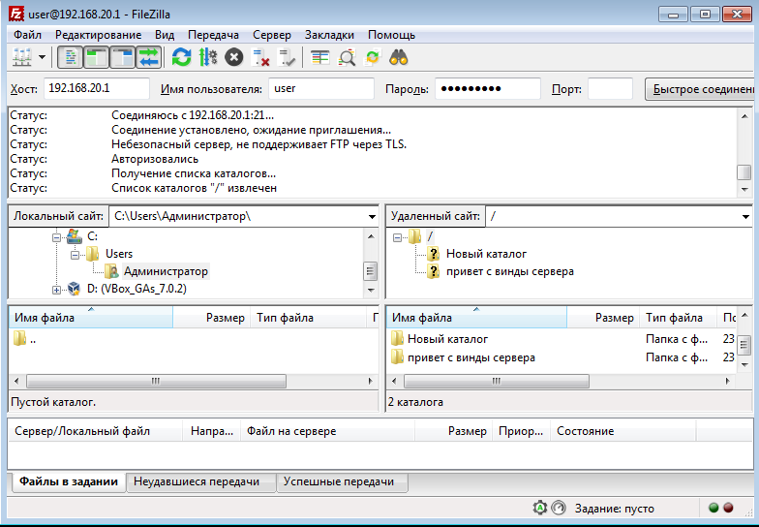
Task: Open the Помощь menu
Action: (391, 35)
